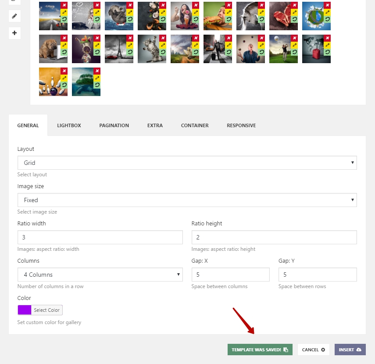This screenshot has width=375, height=364.
Task: Click the Insert button
Action: [350, 350]
